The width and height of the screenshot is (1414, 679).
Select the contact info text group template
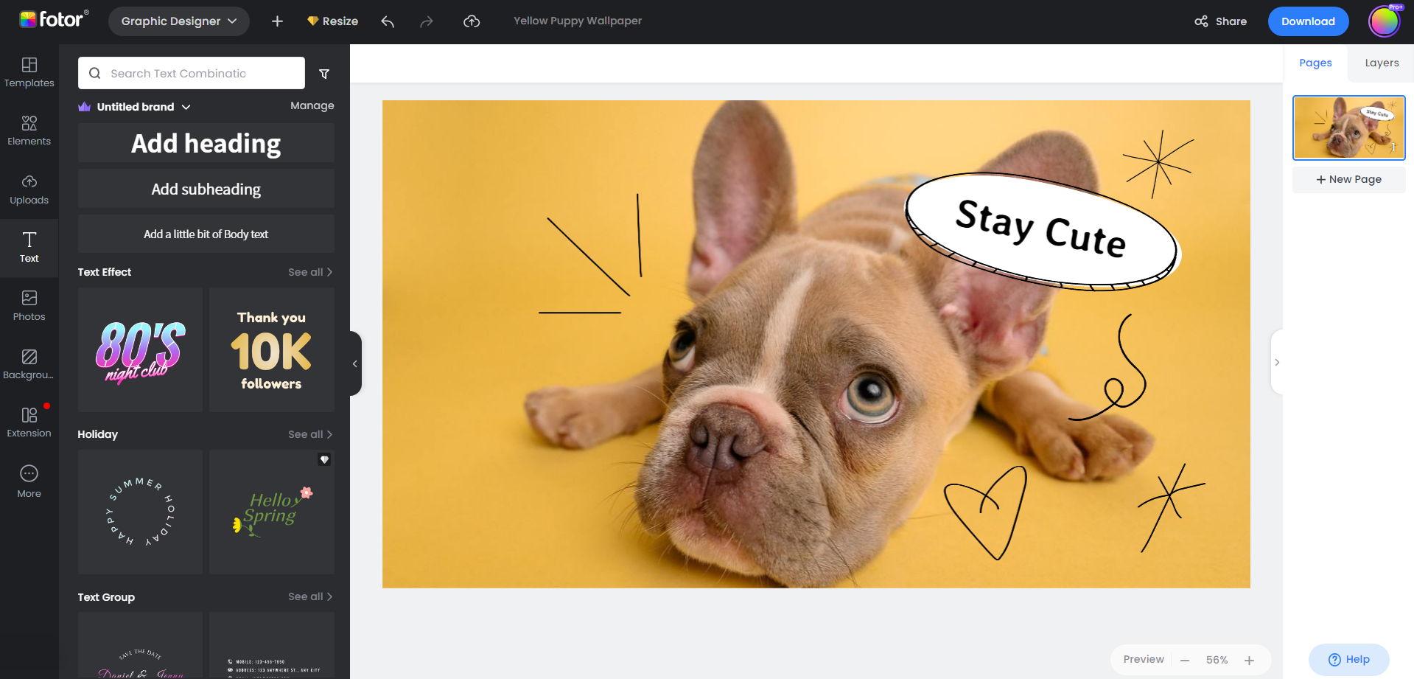272,645
